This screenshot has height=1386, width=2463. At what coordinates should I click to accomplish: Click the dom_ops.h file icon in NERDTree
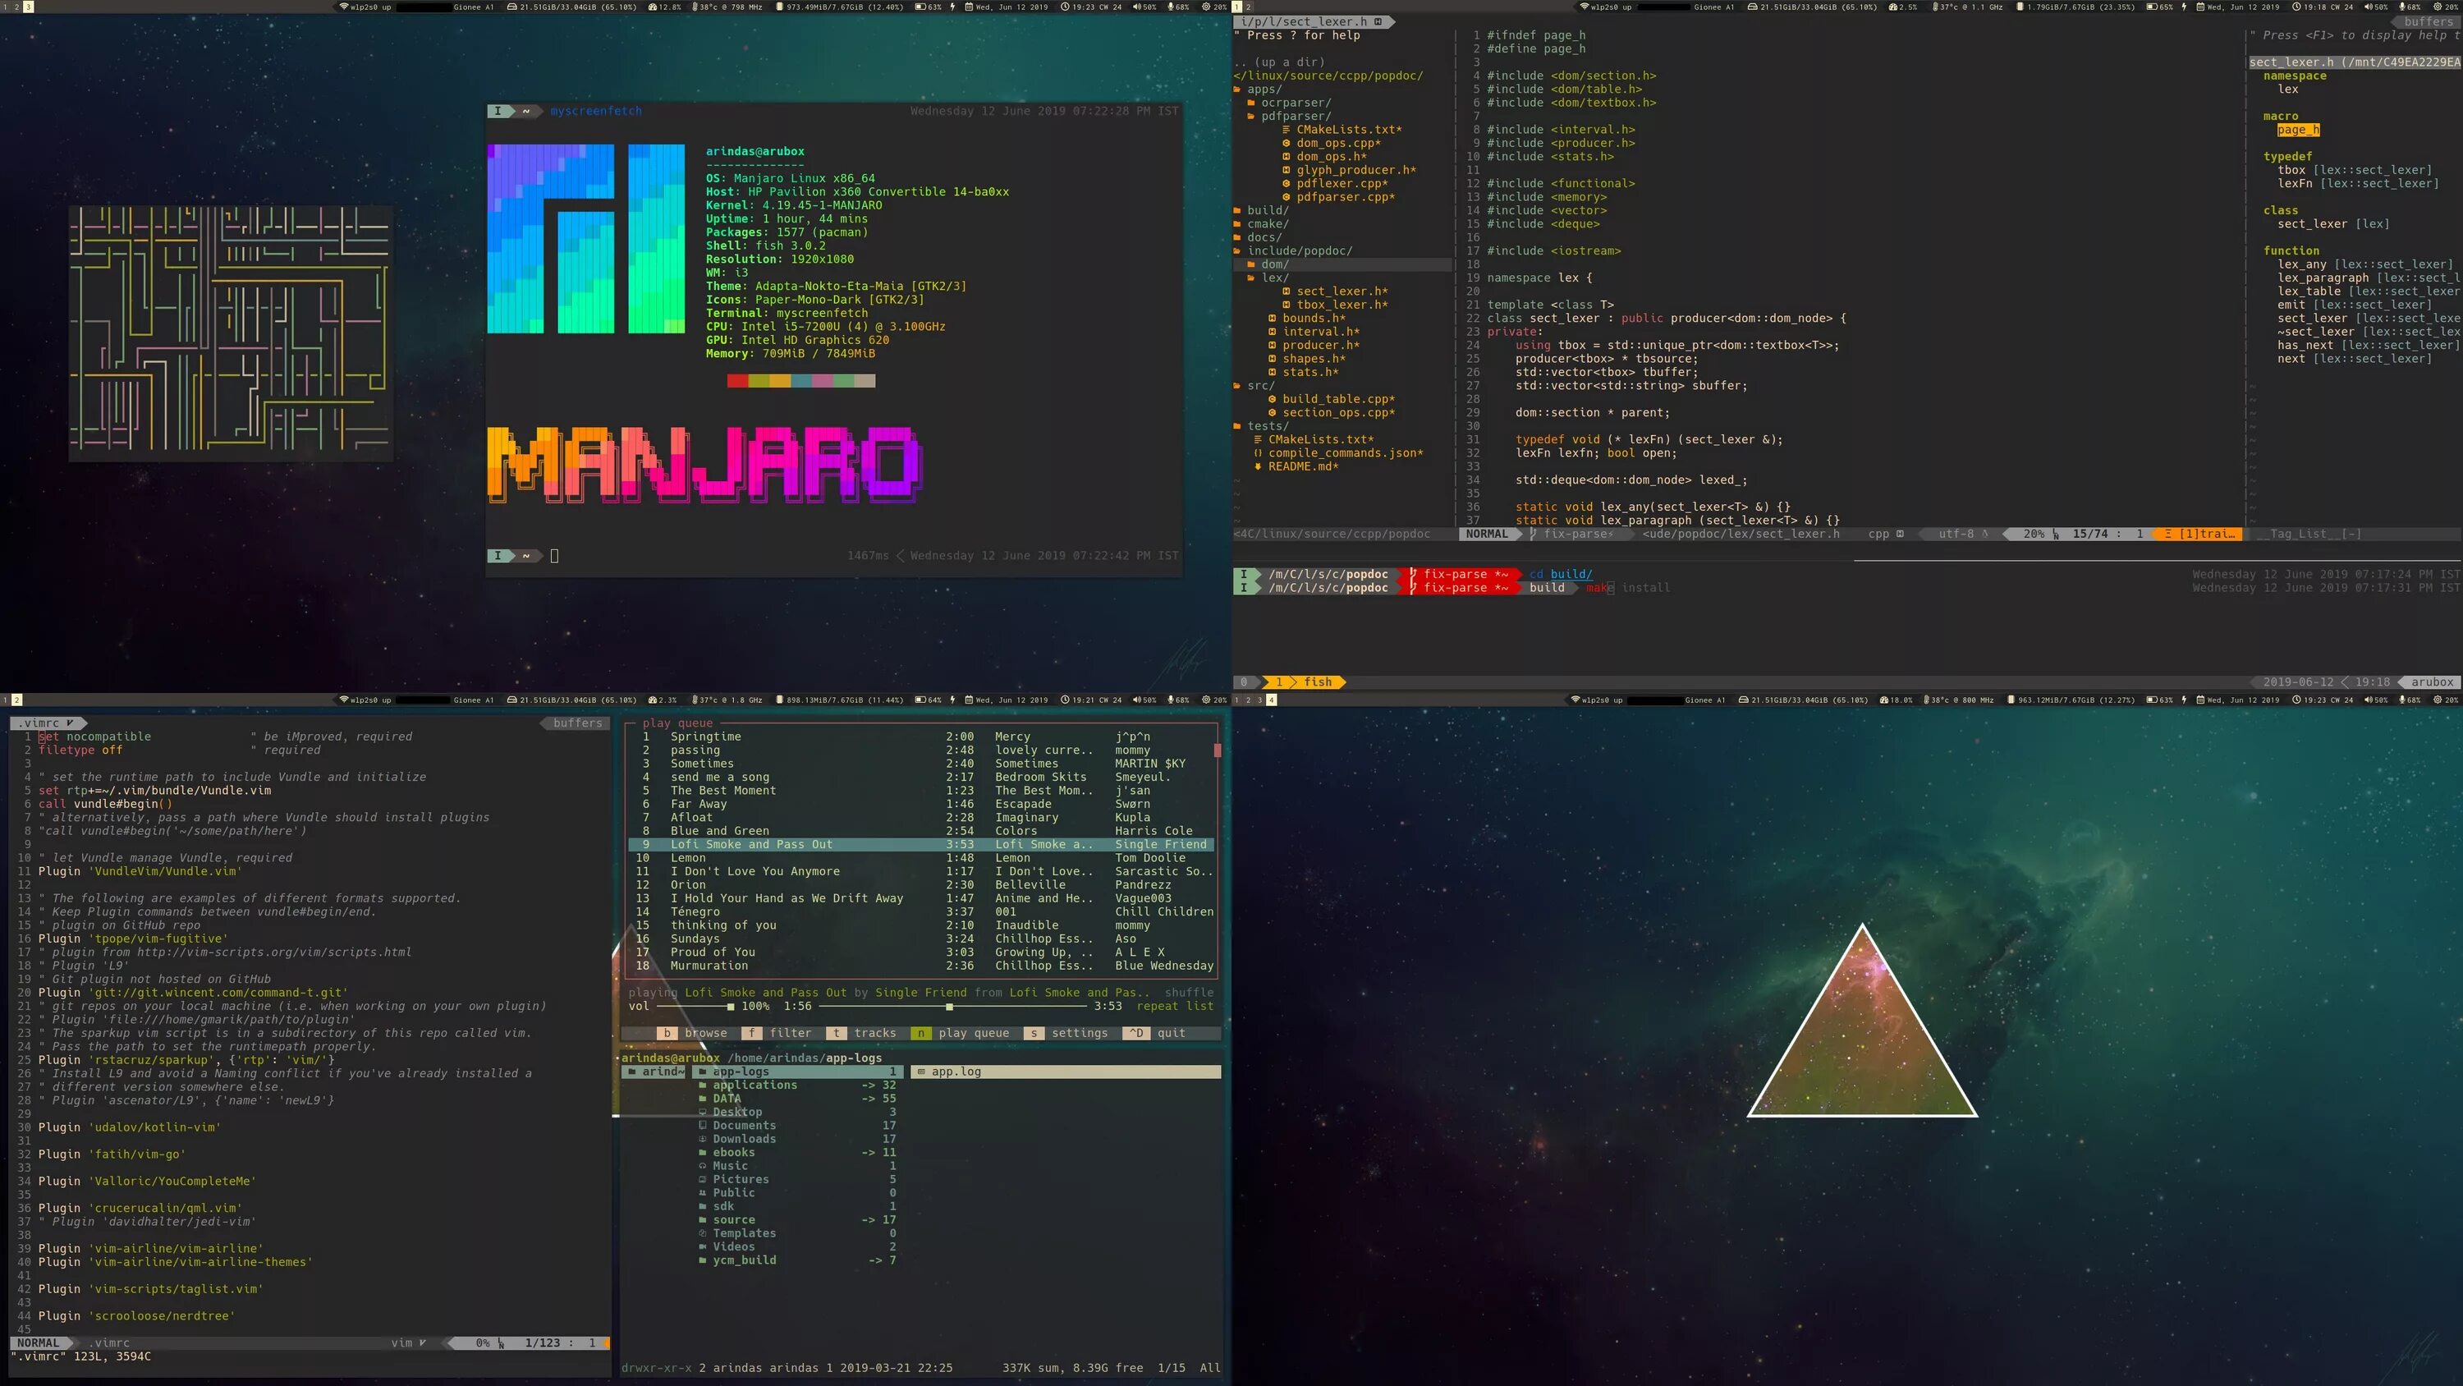coord(1286,156)
